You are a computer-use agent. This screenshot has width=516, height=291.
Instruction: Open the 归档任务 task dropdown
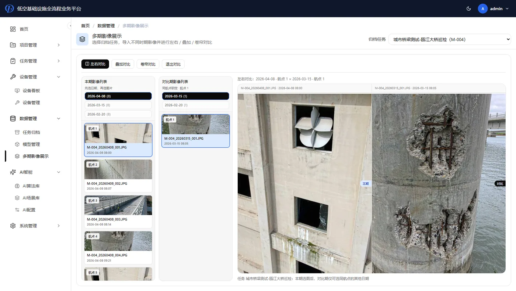click(x=449, y=39)
